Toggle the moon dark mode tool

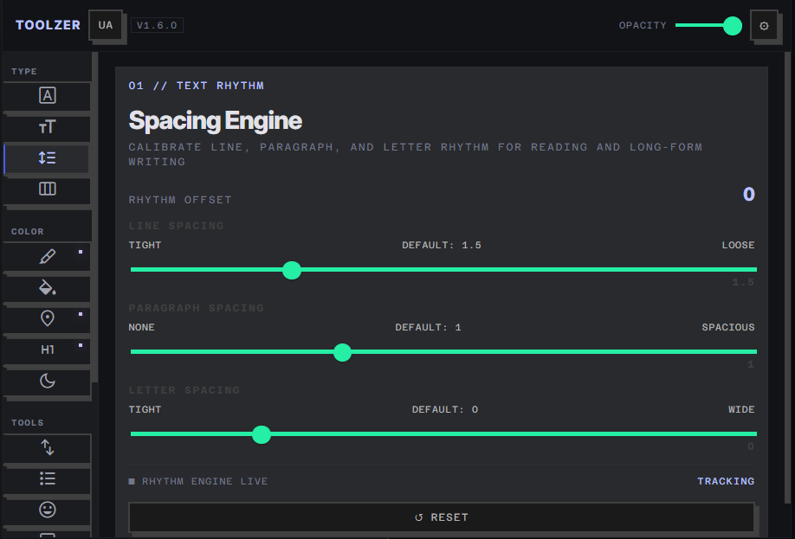click(47, 381)
